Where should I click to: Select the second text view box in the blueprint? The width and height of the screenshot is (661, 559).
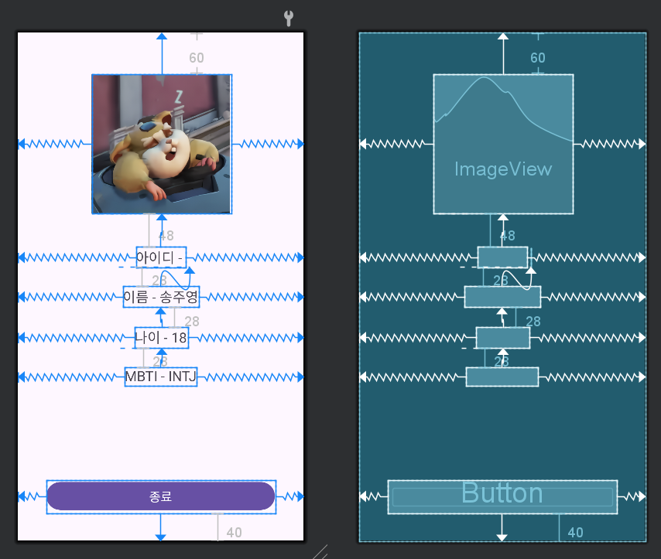pos(502,297)
